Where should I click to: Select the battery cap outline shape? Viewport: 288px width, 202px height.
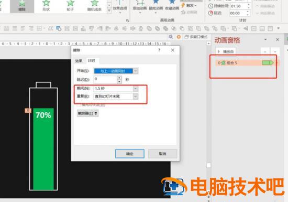[43, 85]
